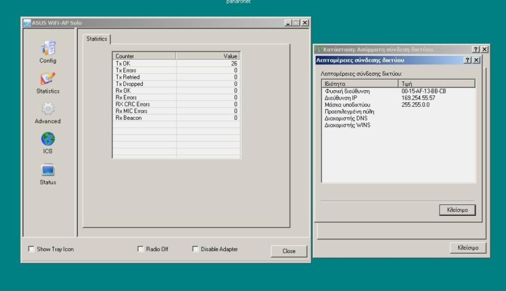
Task: Select the Tx OK row
Action: tap(176, 63)
